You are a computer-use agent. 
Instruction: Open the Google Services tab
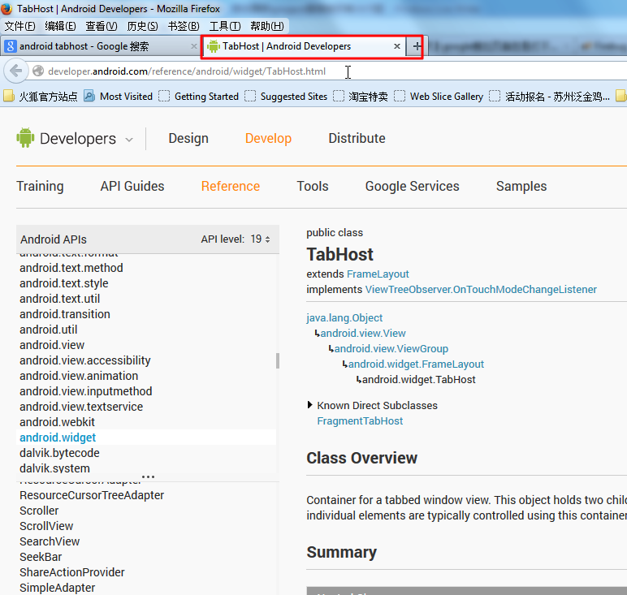[x=413, y=186]
